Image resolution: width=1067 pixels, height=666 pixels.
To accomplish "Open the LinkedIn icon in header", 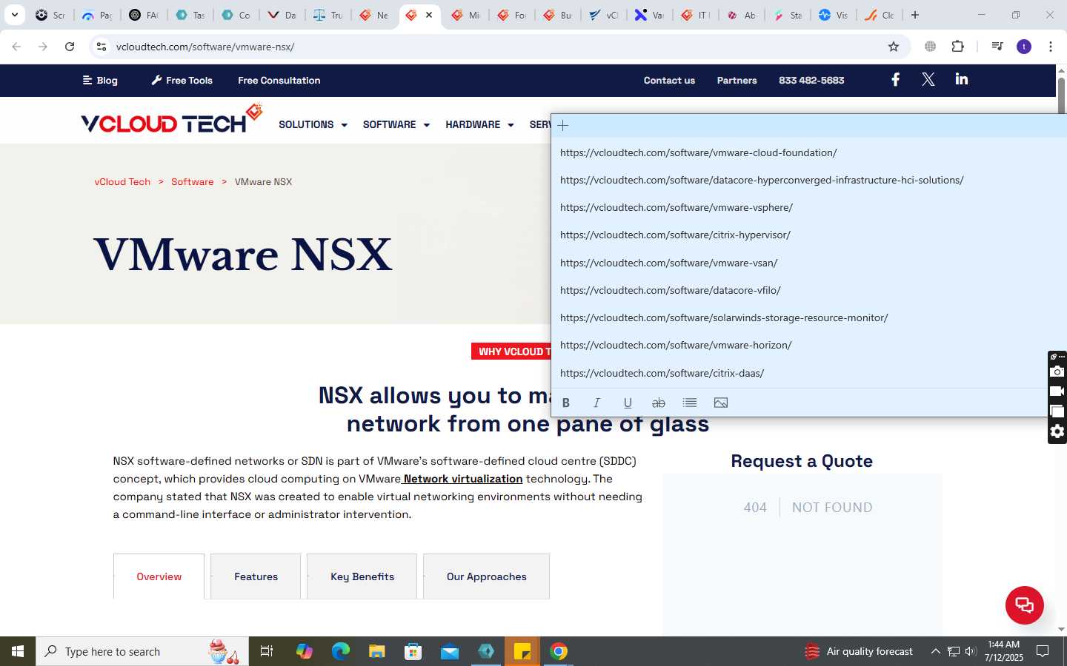I will [x=962, y=79].
